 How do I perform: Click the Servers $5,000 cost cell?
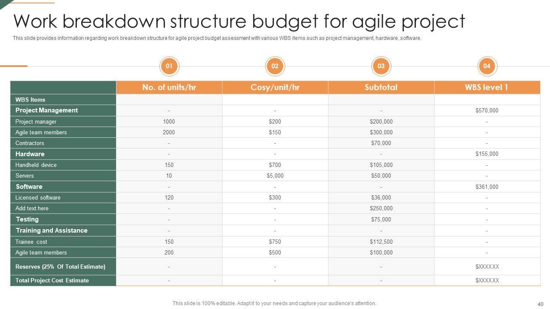pyautogui.click(x=275, y=176)
